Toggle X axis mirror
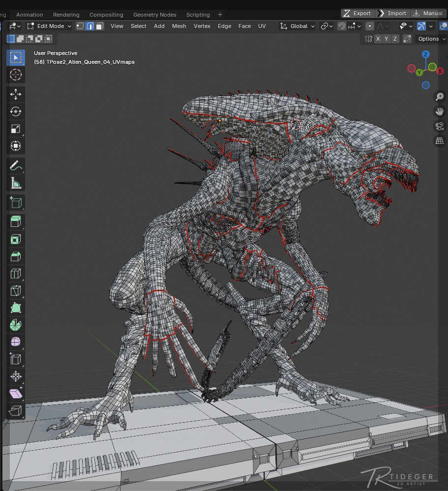448x491 pixels. [378, 39]
